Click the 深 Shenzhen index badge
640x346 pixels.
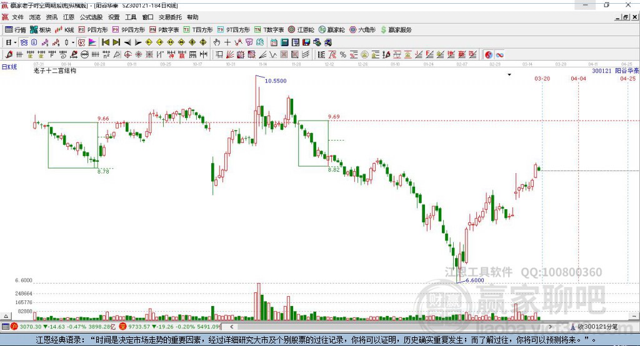point(122,327)
